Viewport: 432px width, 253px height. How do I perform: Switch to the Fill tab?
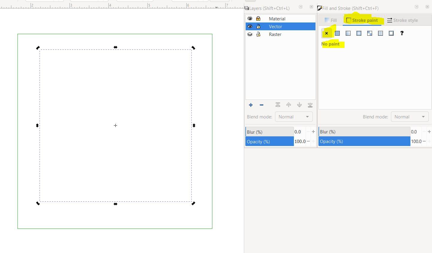[x=331, y=20]
